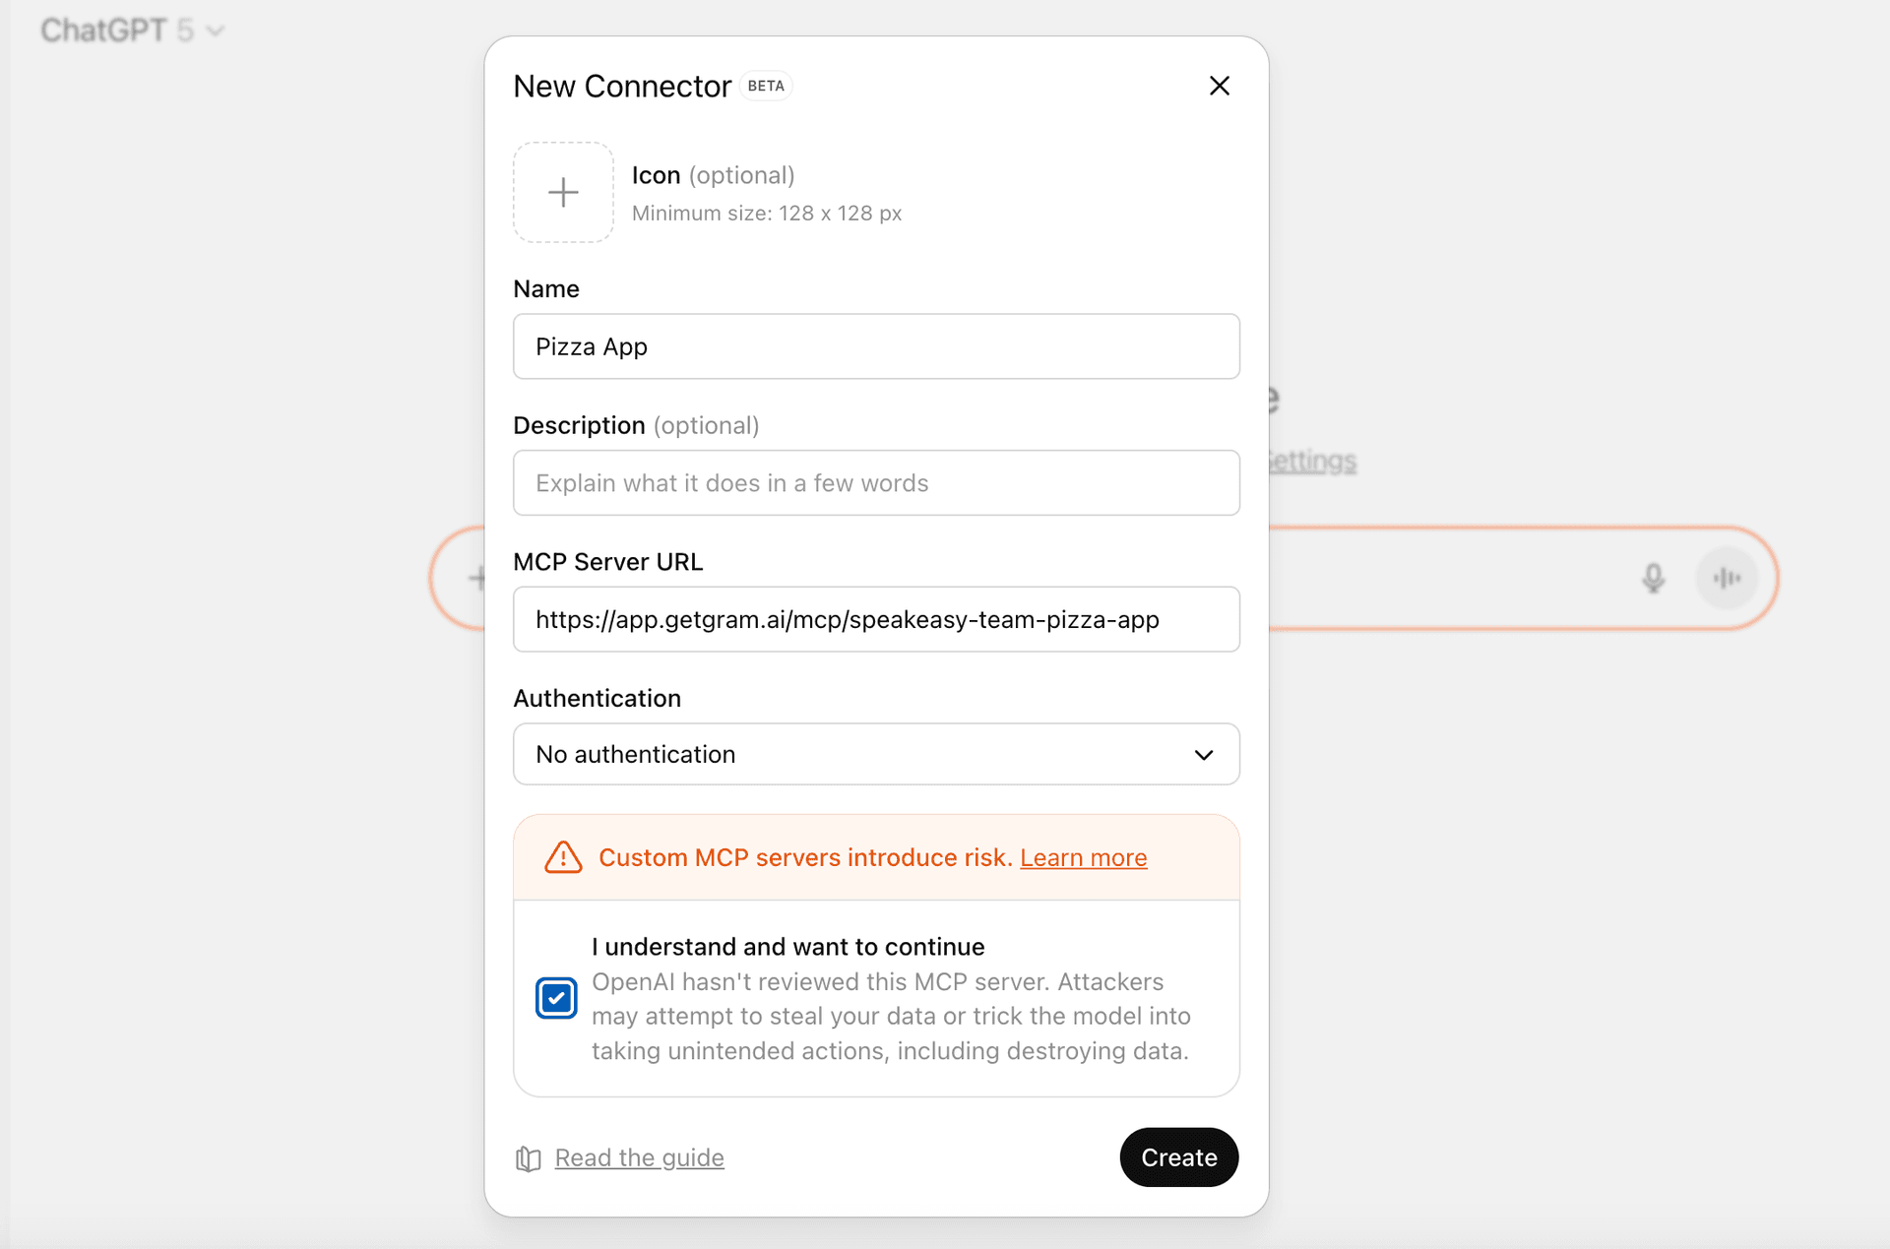Screen dimensions: 1890x1249
Task: Click the book icon beside Read the guide
Action: (x=528, y=1158)
